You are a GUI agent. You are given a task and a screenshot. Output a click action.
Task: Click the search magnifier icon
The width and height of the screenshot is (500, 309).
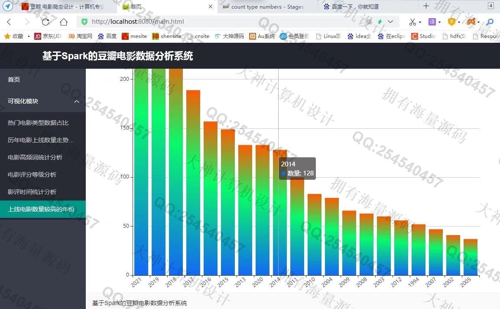click(x=490, y=22)
